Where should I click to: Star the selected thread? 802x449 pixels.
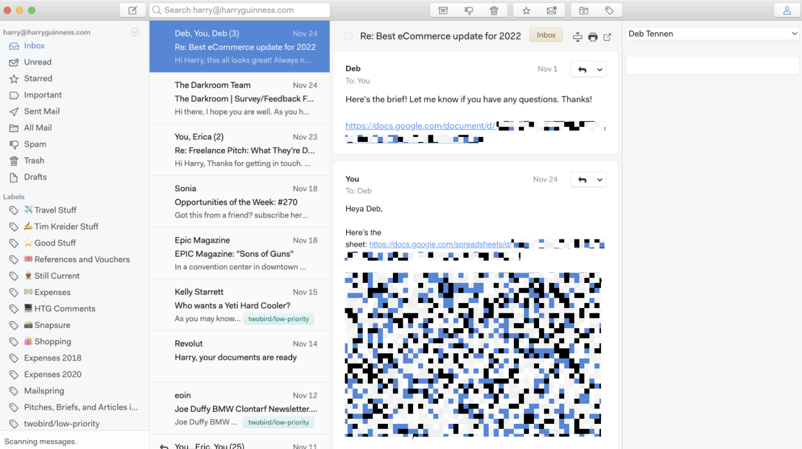tap(526, 10)
